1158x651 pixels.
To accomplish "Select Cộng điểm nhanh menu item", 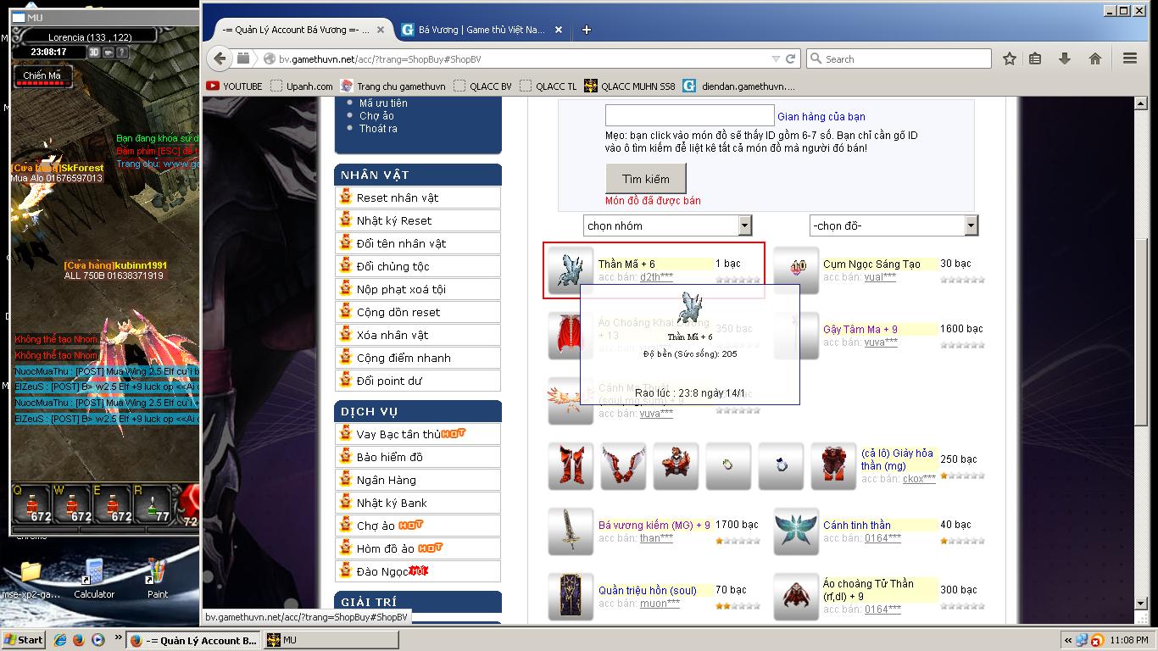I will coord(418,358).
